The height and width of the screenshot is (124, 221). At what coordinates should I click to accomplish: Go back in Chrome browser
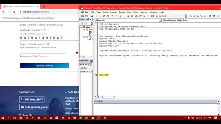(4, 12)
